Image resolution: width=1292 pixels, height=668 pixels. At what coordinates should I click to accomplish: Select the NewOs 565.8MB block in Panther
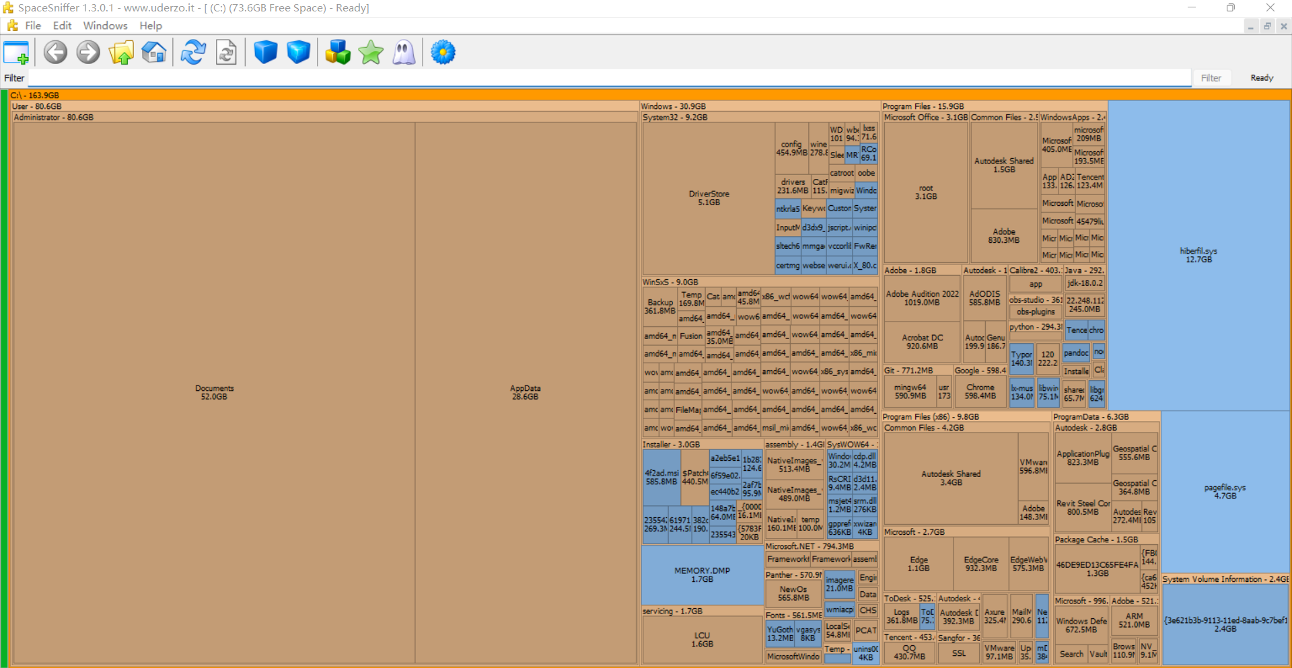pos(793,593)
